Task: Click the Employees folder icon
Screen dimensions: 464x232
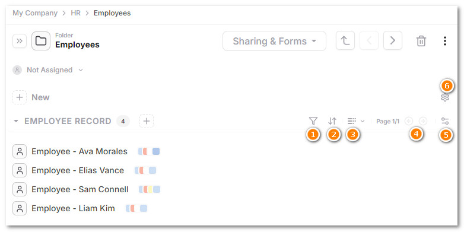Action: coord(41,41)
